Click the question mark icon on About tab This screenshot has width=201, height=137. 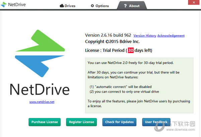[x=125, y=6]
